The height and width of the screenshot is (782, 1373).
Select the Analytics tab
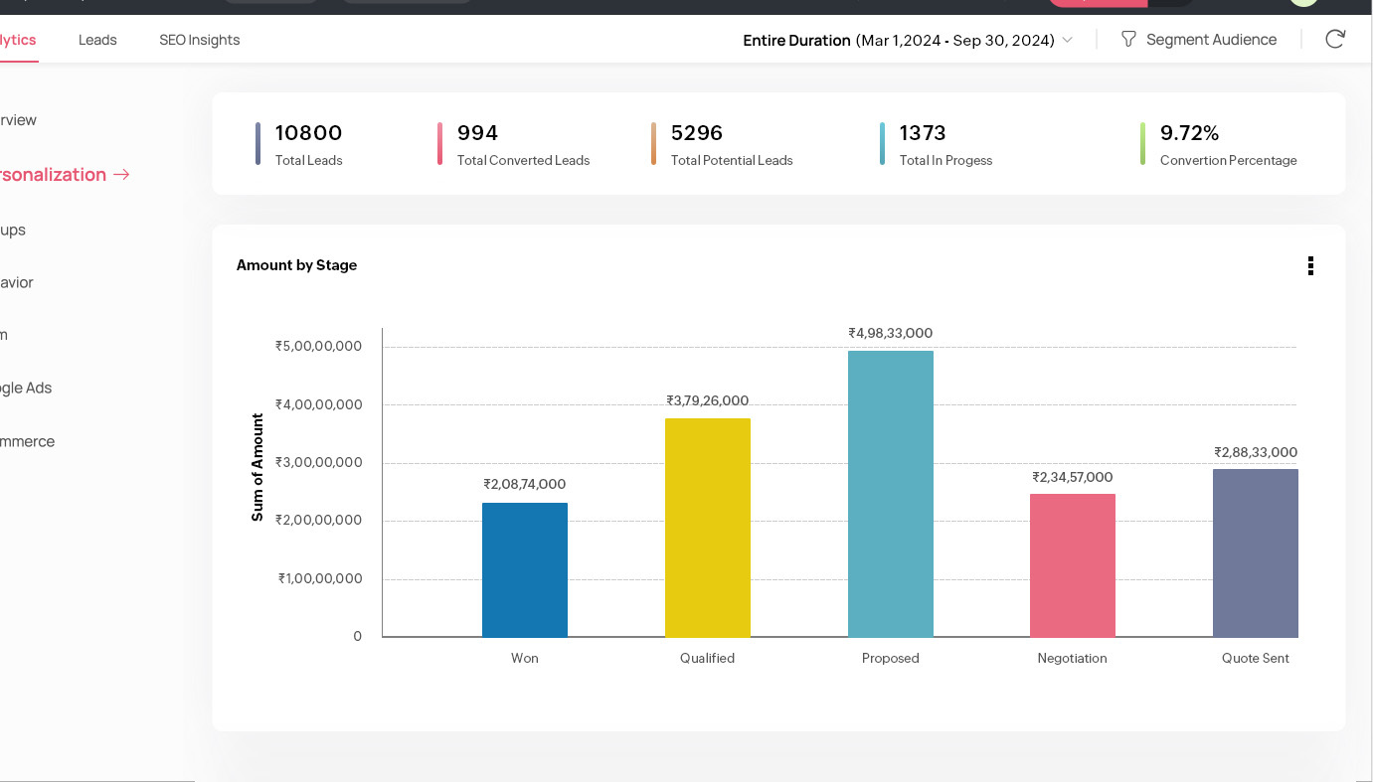17,40
